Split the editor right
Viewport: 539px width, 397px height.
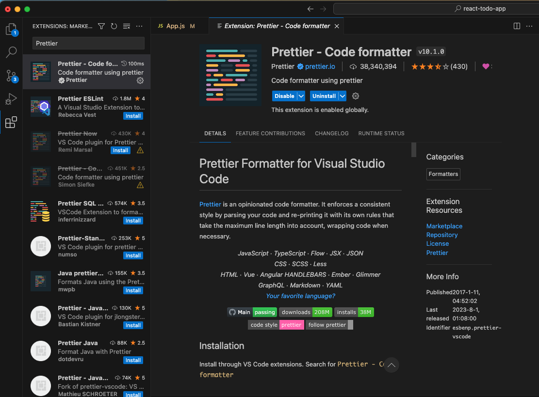click(x=517, y=26)
